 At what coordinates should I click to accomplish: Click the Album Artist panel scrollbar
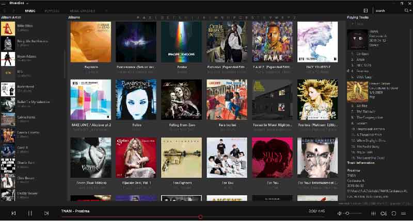[65, 64]
